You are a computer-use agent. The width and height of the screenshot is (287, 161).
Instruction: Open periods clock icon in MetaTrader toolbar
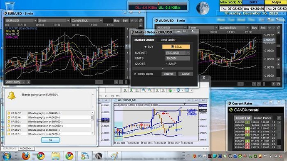178,90
